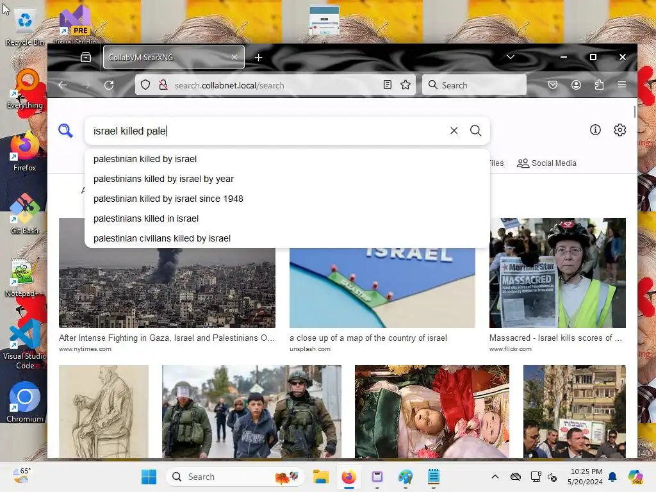Submit the search with magnifier button
Image resolution: width=656 pixels, height=492 pixels.
point(476,131)
